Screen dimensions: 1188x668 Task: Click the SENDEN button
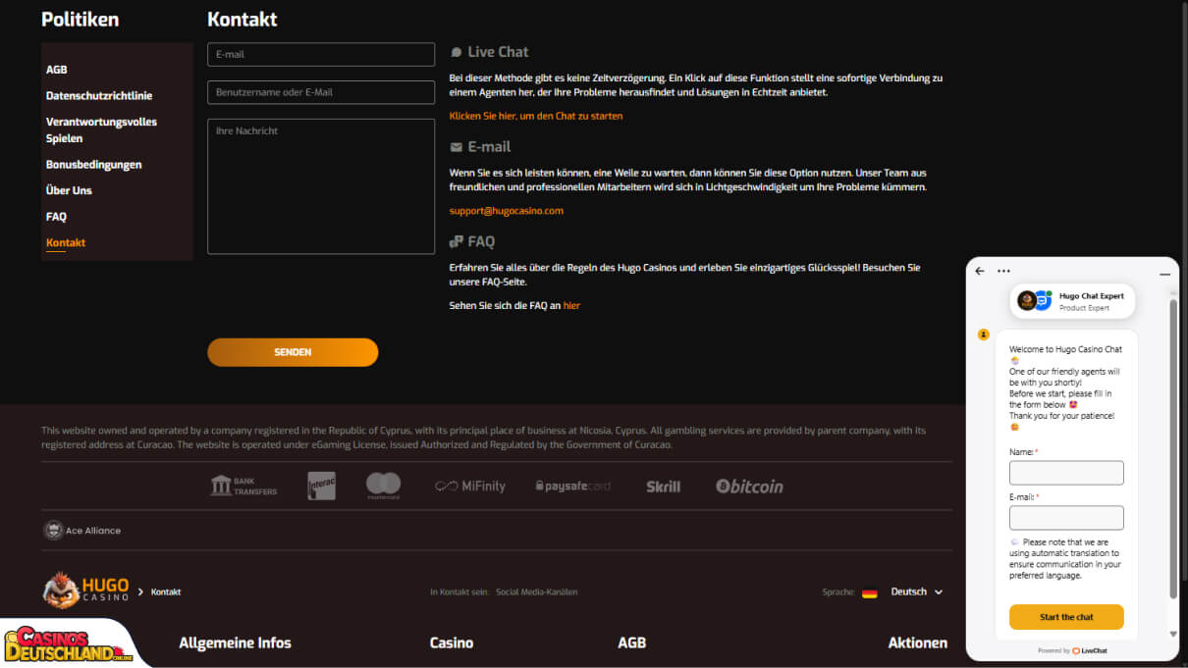293,352
